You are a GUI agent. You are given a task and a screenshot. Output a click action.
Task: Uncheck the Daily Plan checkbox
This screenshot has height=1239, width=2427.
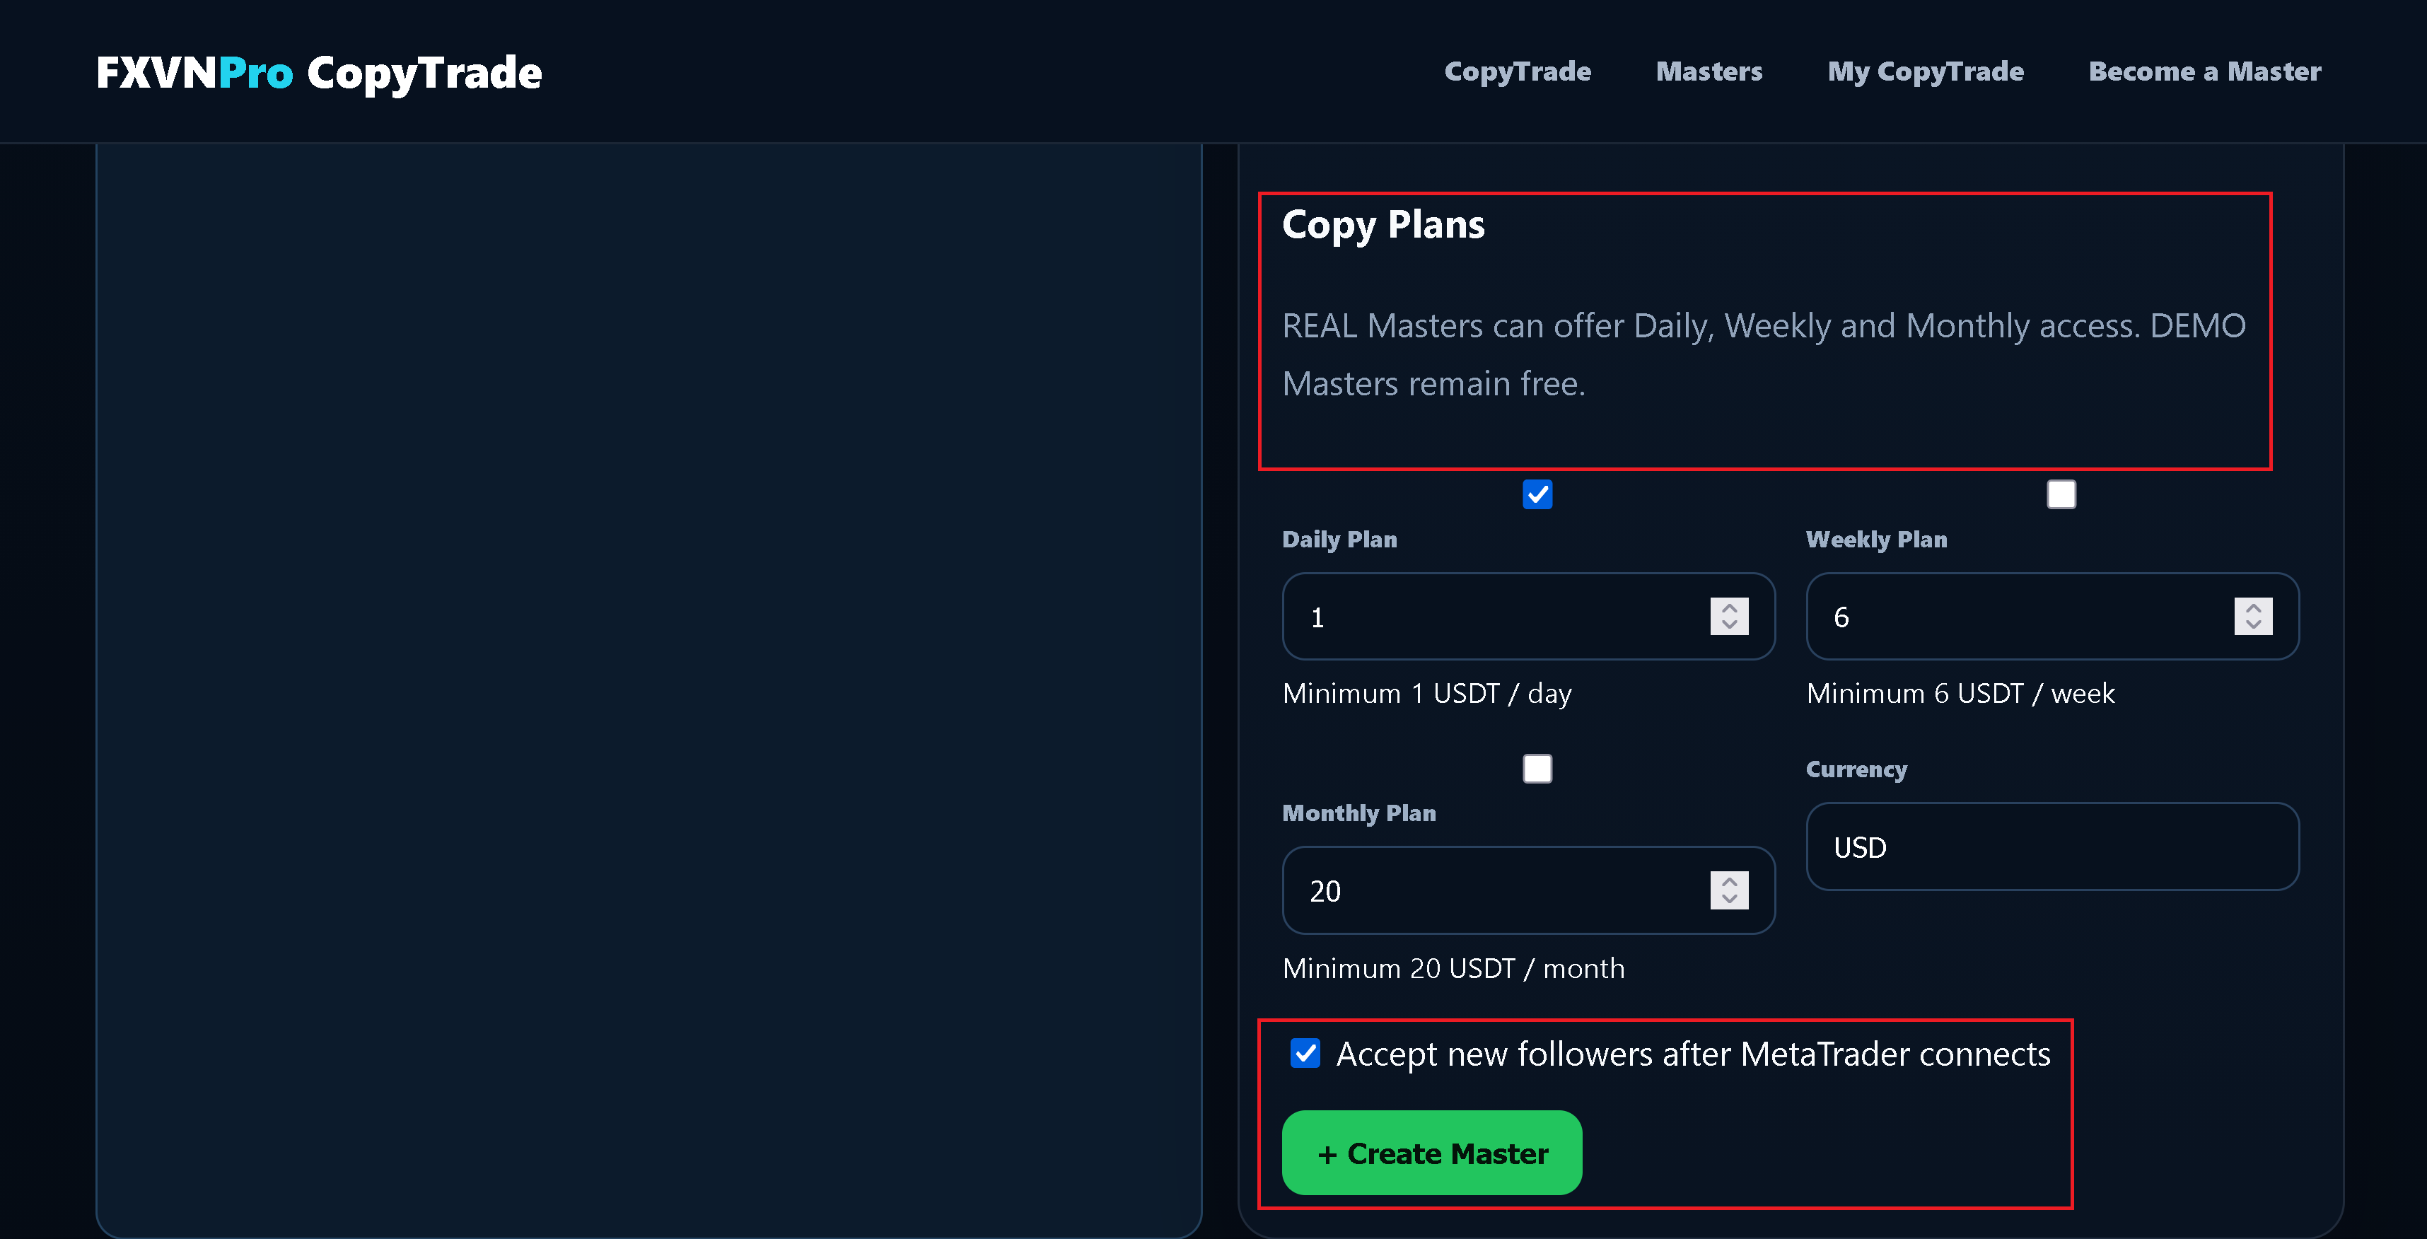pyautogui.click(x=1537, y=494)
